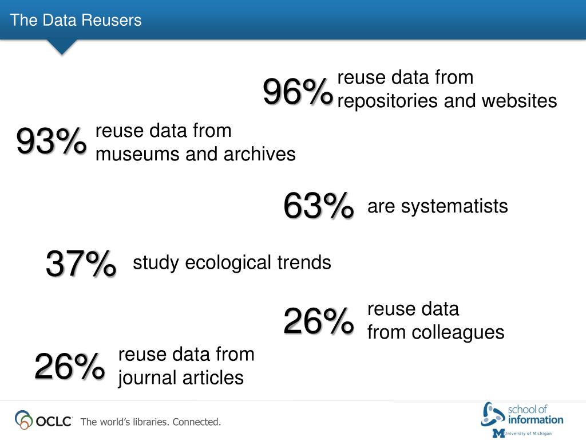
Task: Select 'reuse data from journal articles' text
Action: [186, 366]
